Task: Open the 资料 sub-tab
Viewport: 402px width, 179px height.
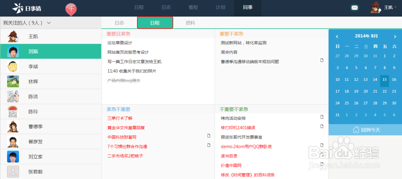Action: [x=190, y=23]
